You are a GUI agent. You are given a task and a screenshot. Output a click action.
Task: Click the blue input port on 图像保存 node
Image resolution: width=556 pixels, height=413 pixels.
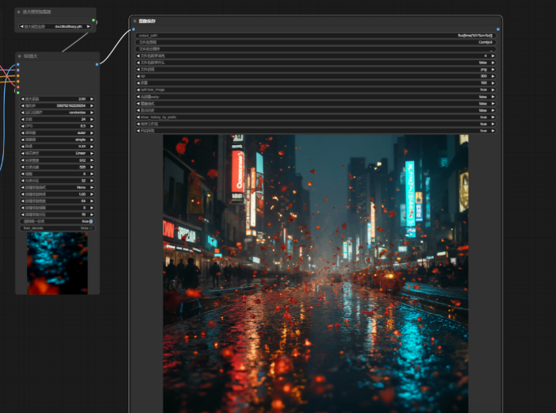point(133,29)
